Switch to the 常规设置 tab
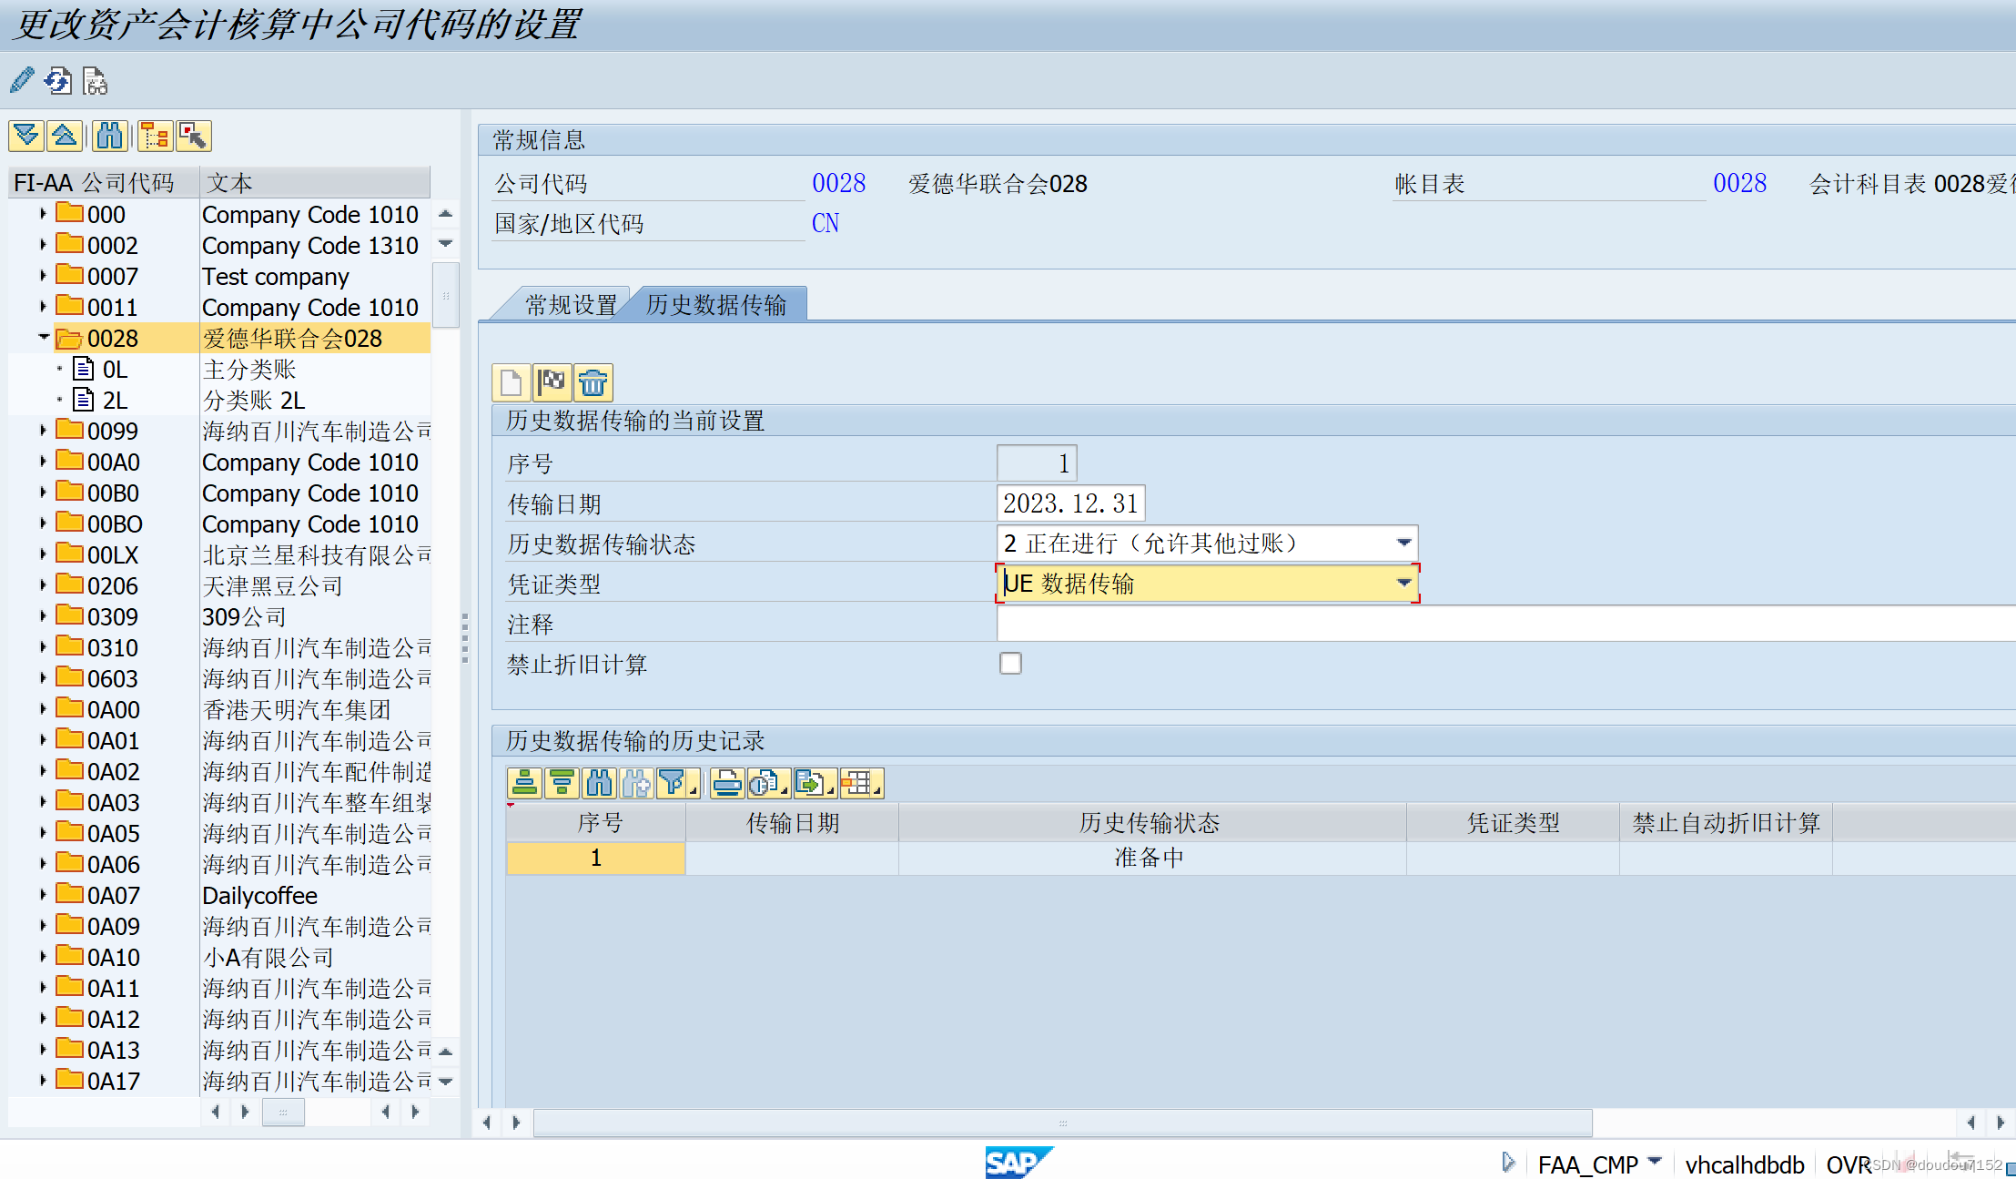The image size is (2016, 1179). coord(571,305)
